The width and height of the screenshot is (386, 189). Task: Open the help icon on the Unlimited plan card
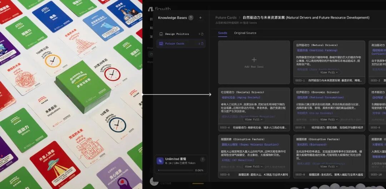click(x=203, y=159)
